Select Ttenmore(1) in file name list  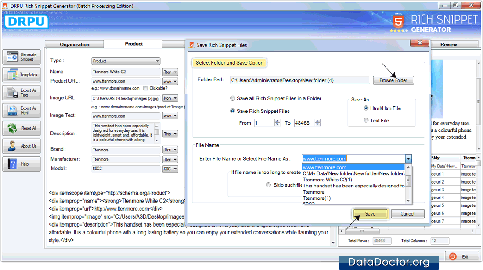pyautogui.click(x=353, y=198)
